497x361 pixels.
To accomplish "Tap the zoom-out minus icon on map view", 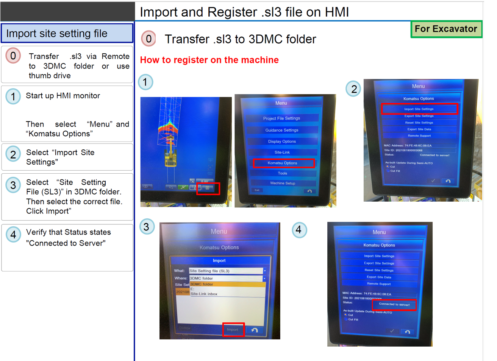I will 210,174.
